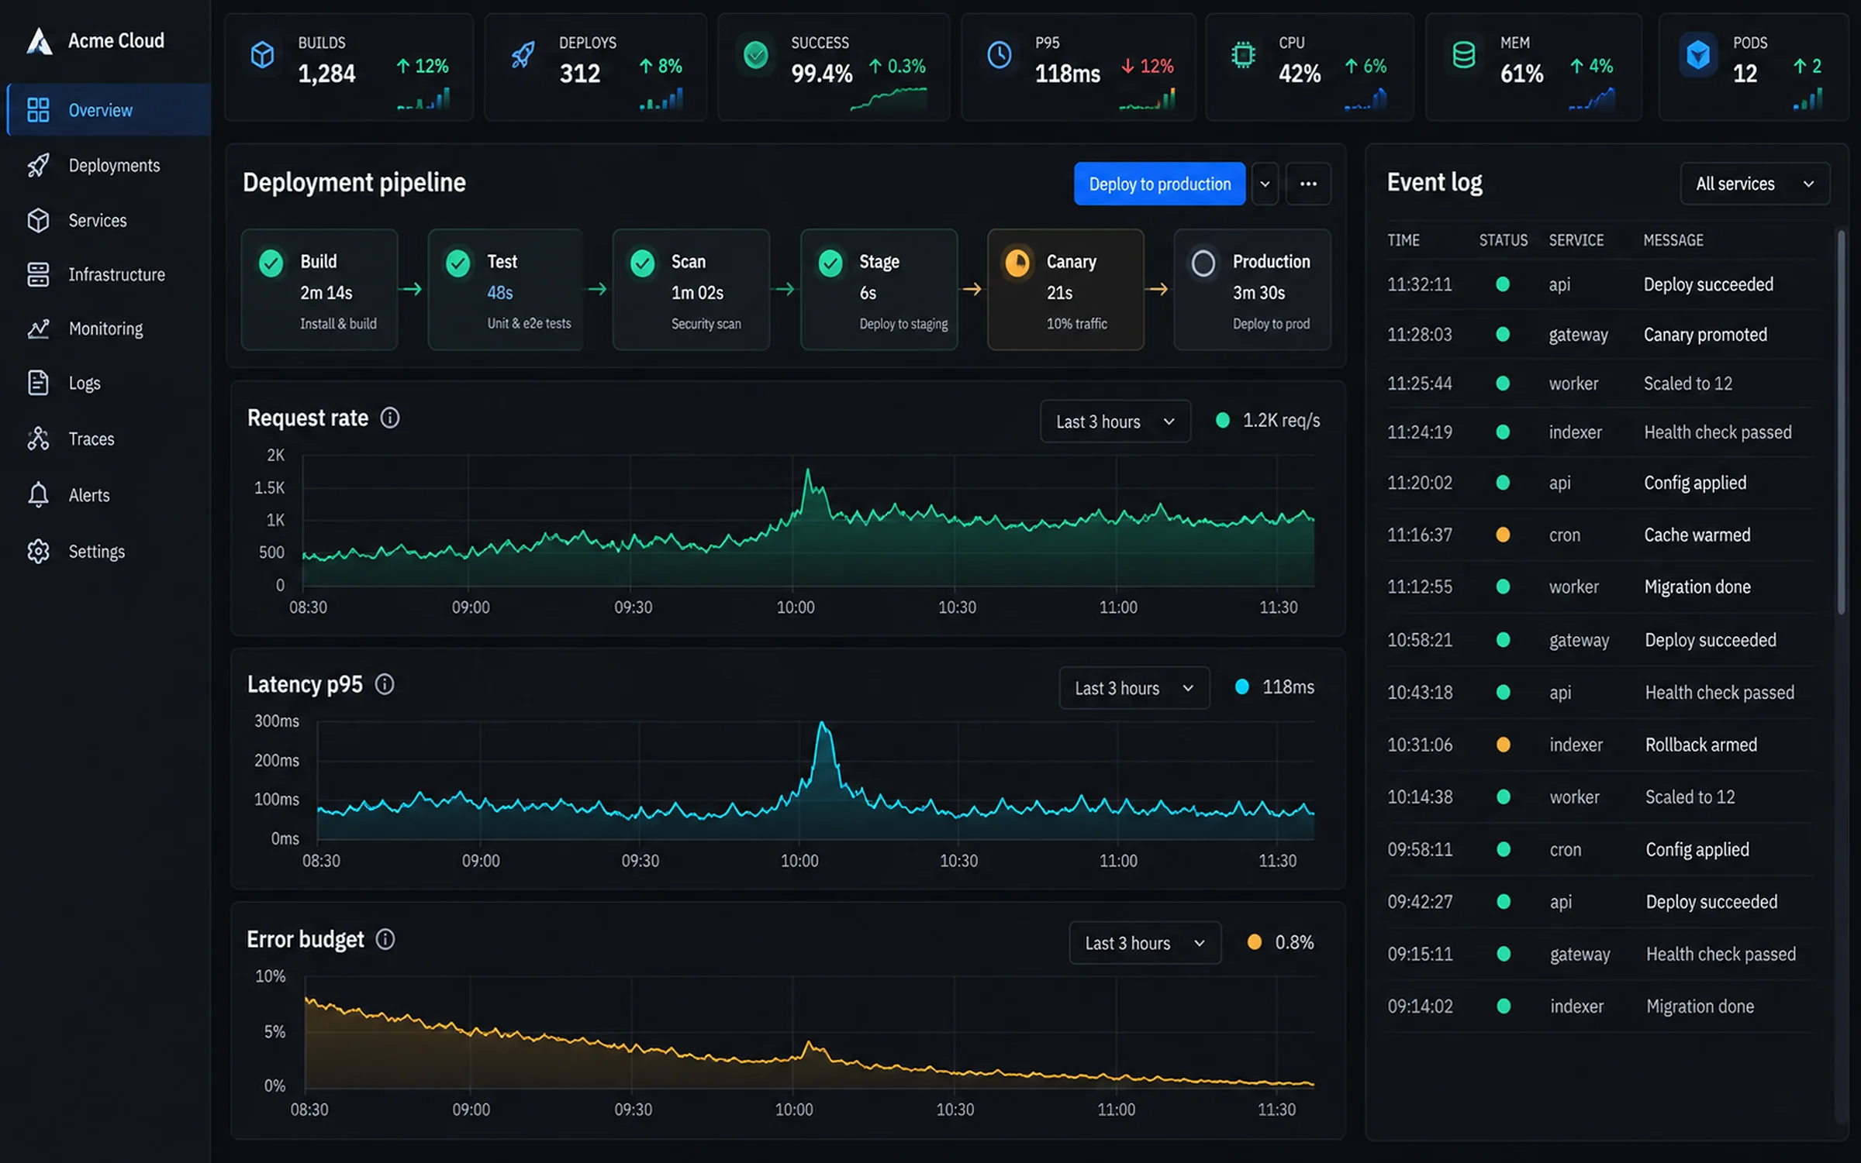Click the MEM database icon in stats card

pos(1463,55)
